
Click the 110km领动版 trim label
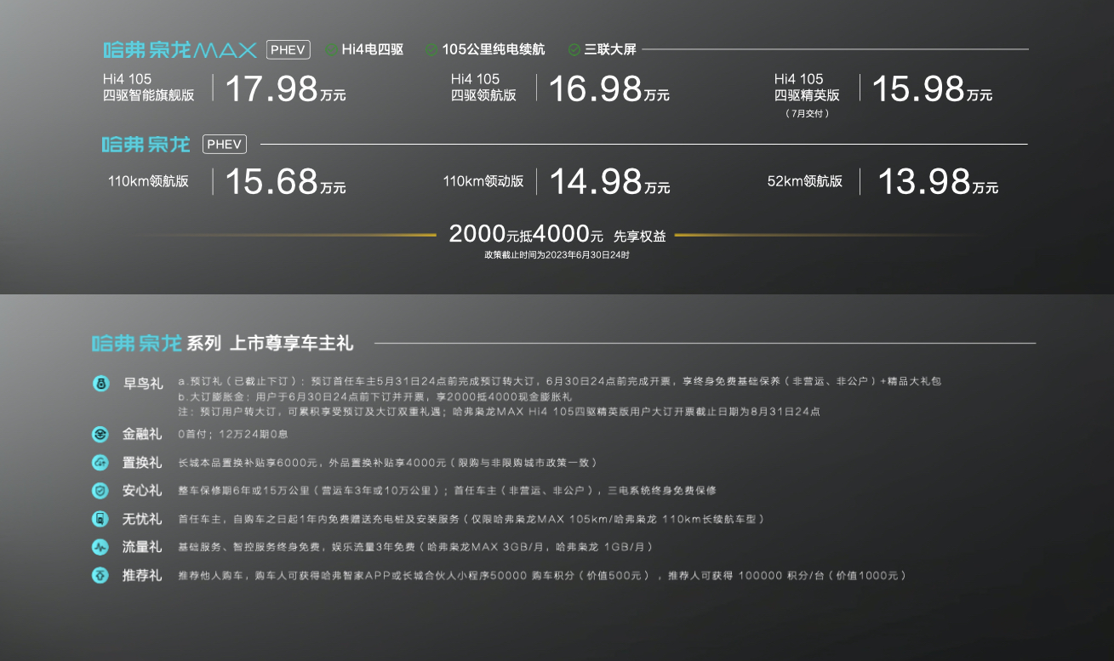(483, 181)
